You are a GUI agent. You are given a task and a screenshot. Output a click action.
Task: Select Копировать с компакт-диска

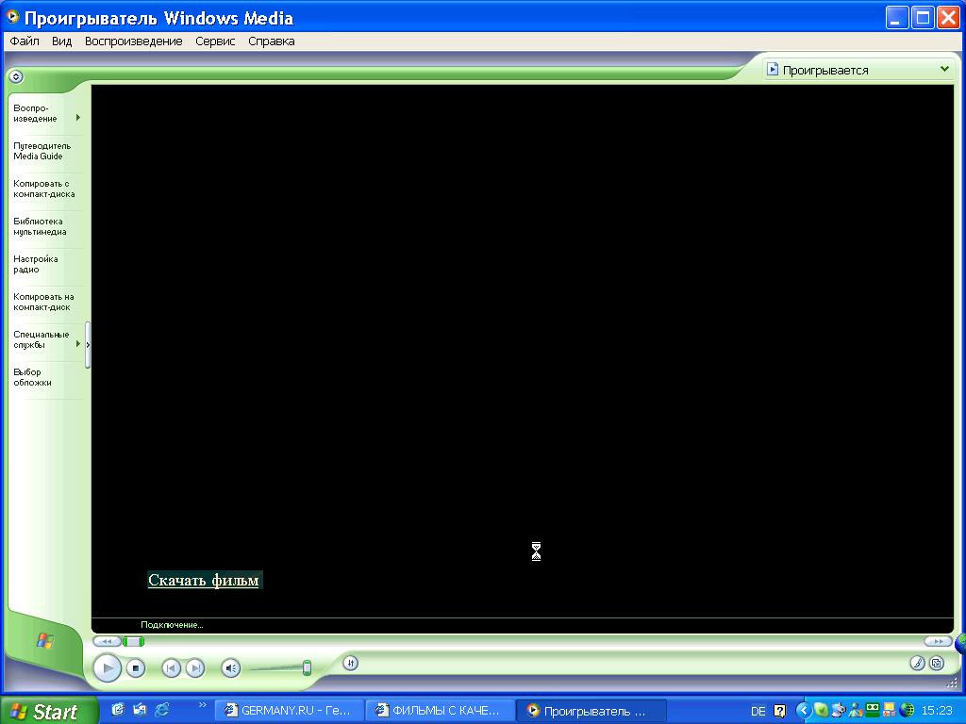click(x=43, y=189)
